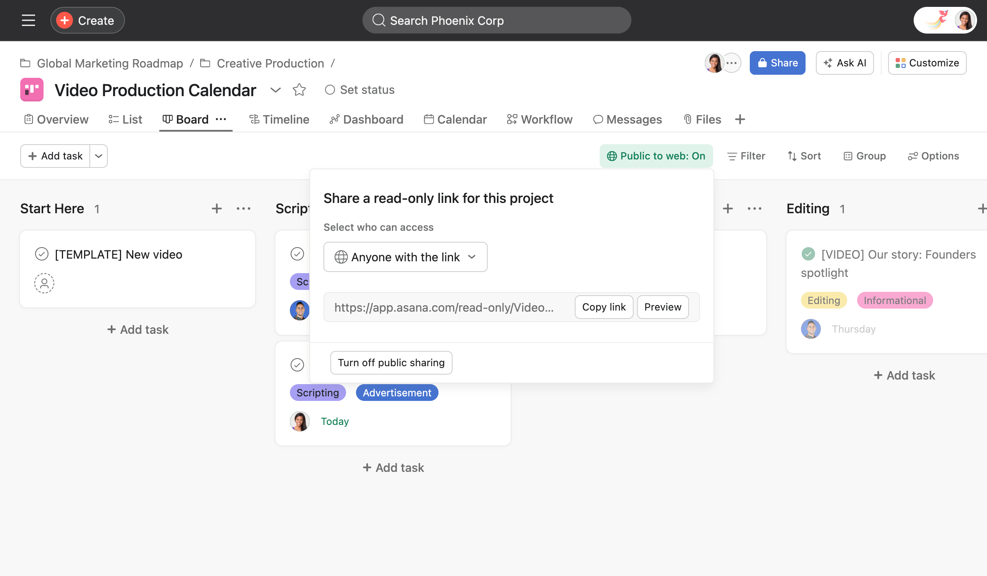
Task: Open the Workflow tab
Action: (x=540, y=119)
